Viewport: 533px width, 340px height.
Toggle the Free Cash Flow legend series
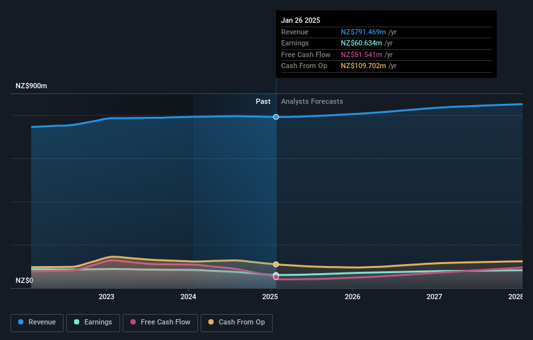[x=160, y=322]
